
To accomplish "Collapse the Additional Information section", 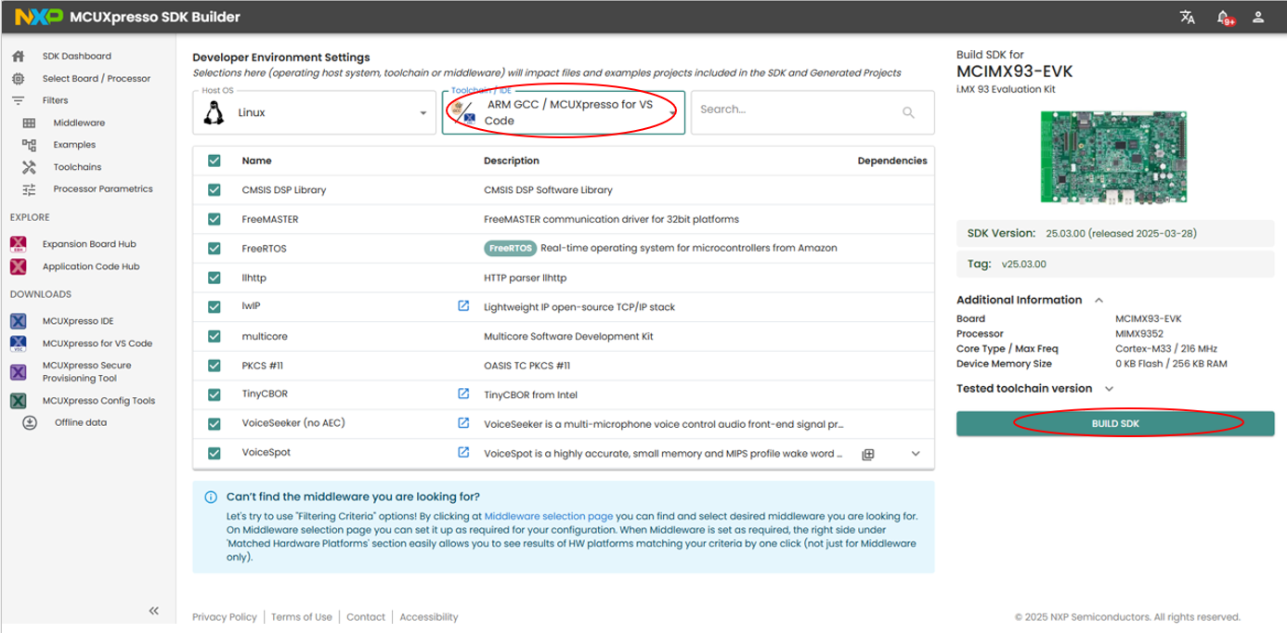I will 1098,300.
